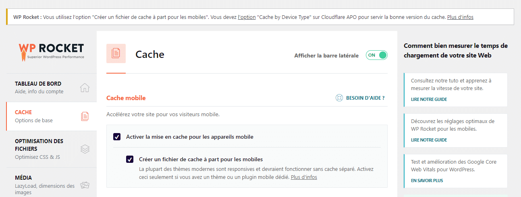This screenshot has width=521, height=197.
Task: Click the Besoin d'aide ? link
Action: 365,98
